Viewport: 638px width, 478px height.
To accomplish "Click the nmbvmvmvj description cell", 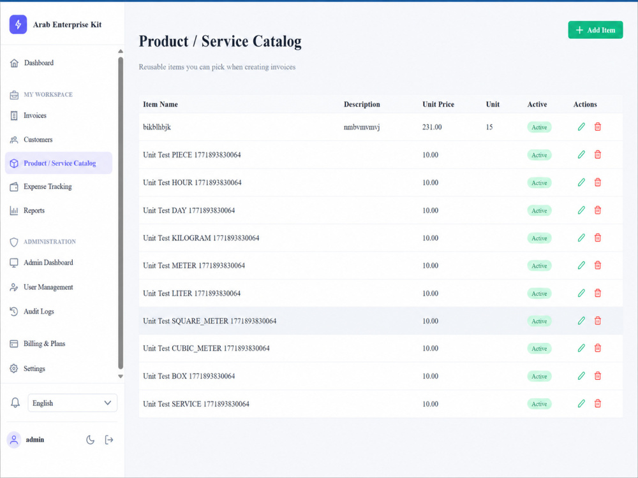I will (362, 127).
